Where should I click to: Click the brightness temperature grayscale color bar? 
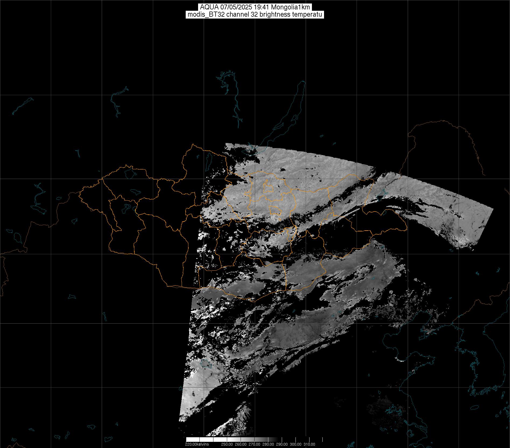(x=254, y=439)
